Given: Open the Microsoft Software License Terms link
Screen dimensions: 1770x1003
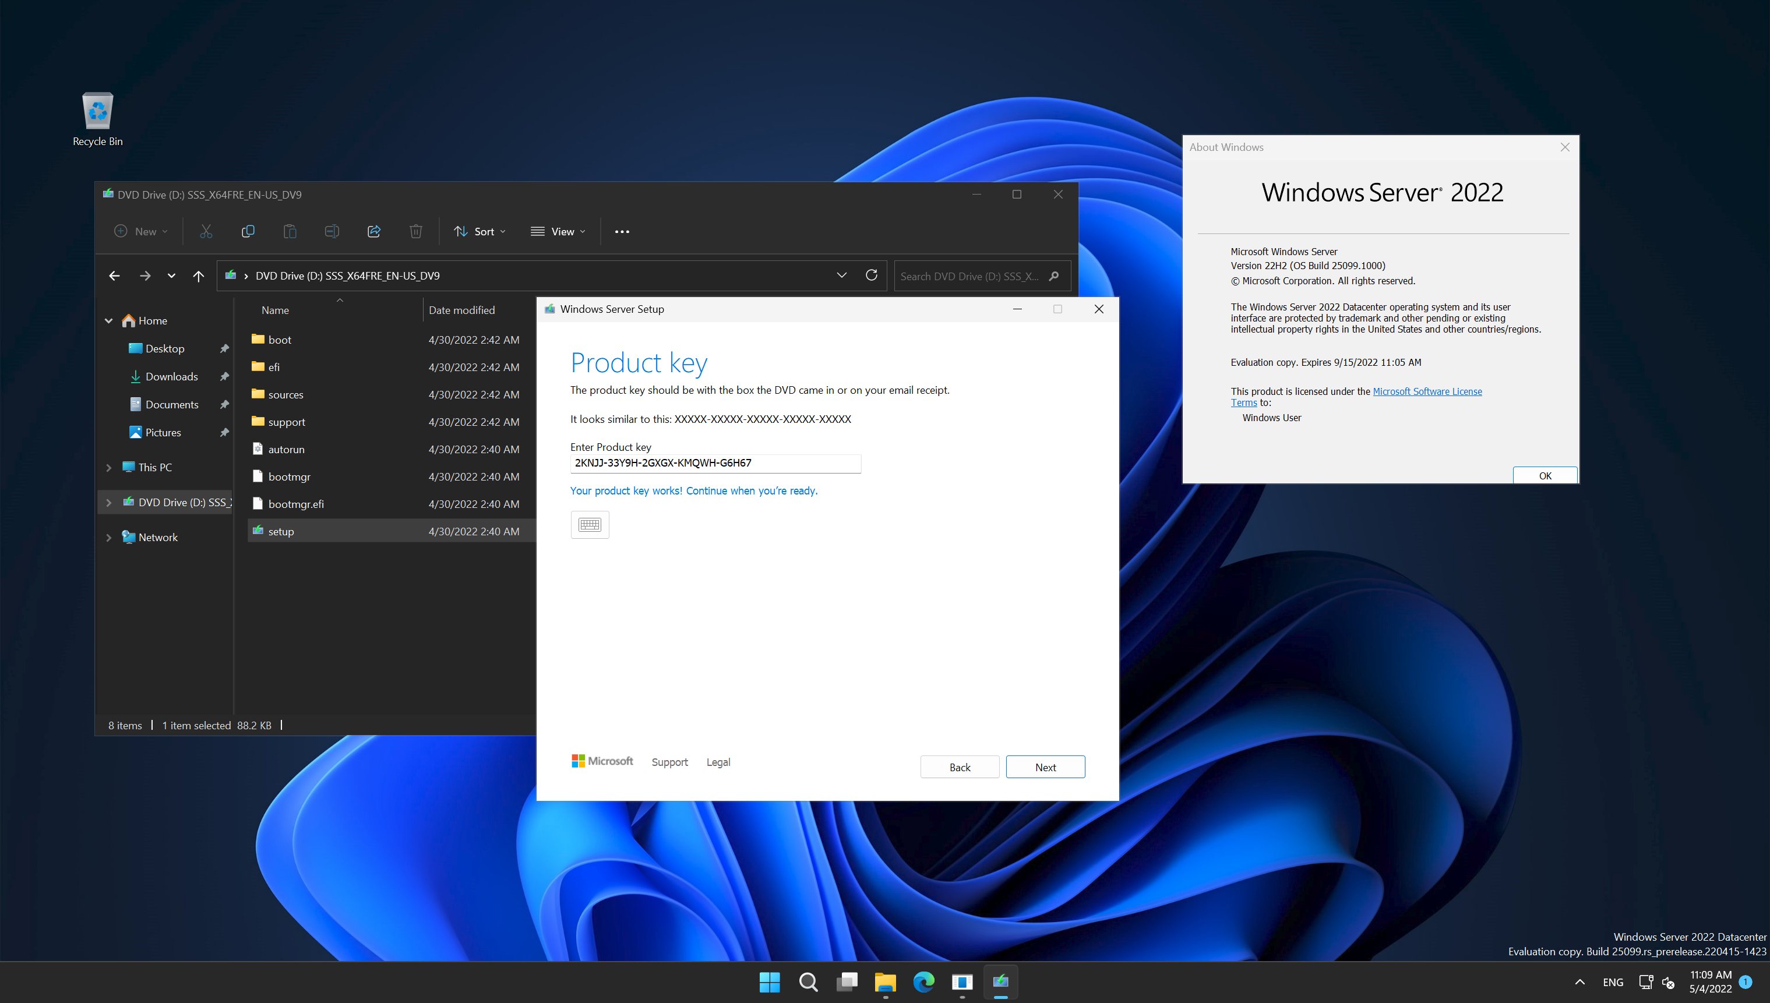Looking at the screenshot, I should 1427,391.
